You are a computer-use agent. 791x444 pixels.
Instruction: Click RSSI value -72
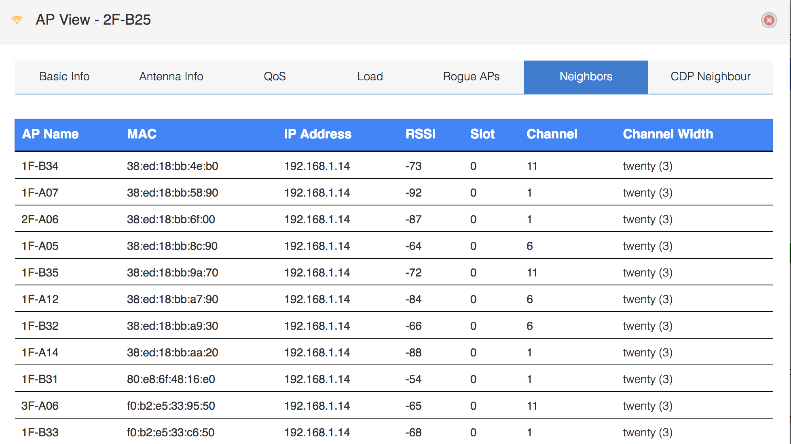(413, 272)
